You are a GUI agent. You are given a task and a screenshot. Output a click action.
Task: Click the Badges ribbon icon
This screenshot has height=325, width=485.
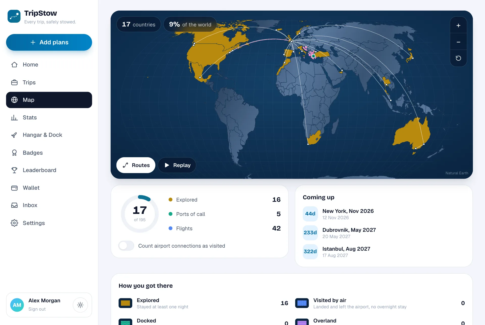point(14,153)
